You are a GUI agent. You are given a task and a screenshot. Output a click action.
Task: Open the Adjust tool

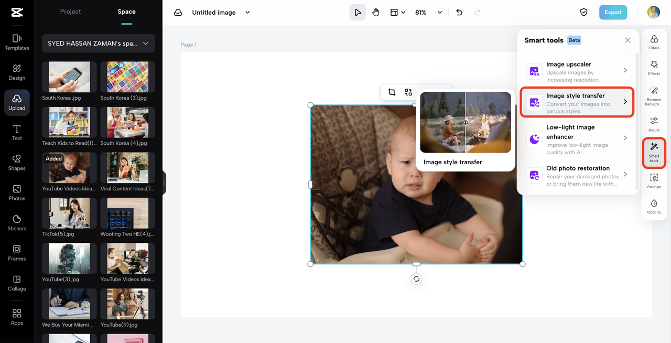(x=654, y=124)
